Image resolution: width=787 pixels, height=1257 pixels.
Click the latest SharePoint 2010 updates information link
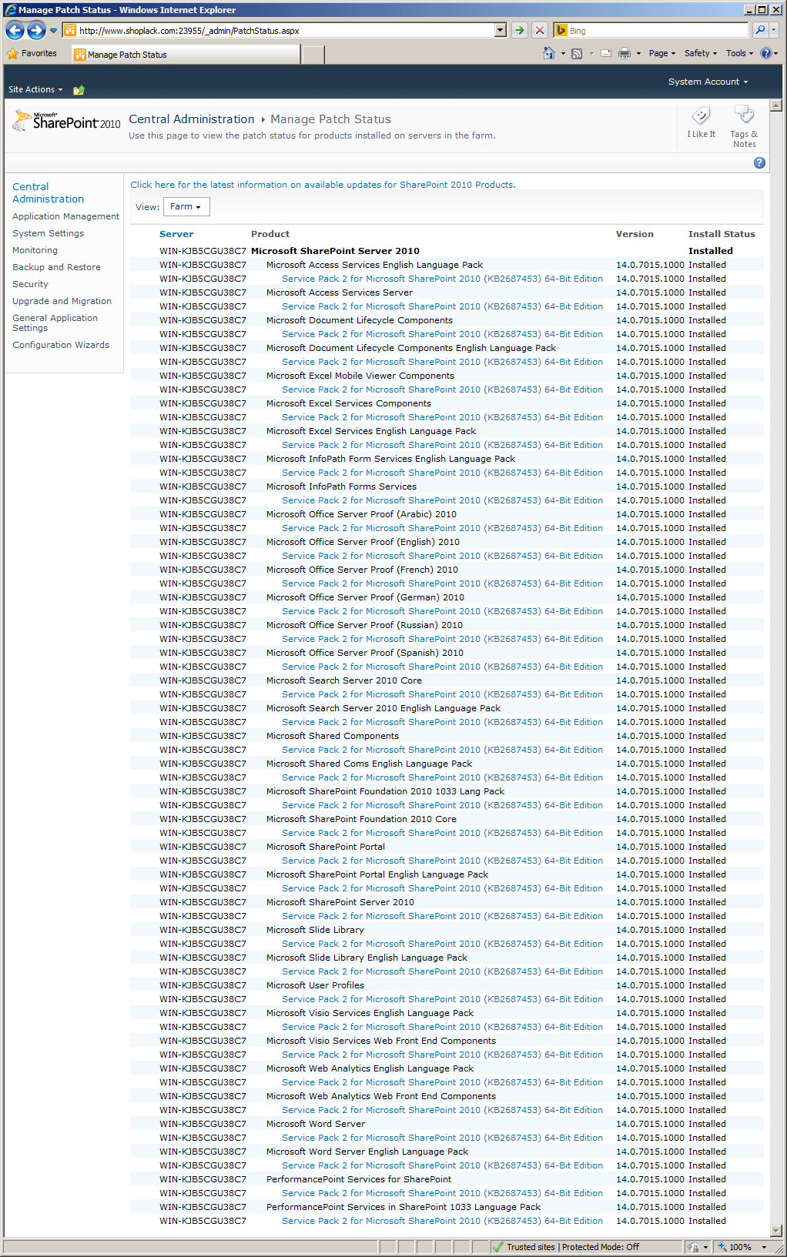(x=323, y=185)
